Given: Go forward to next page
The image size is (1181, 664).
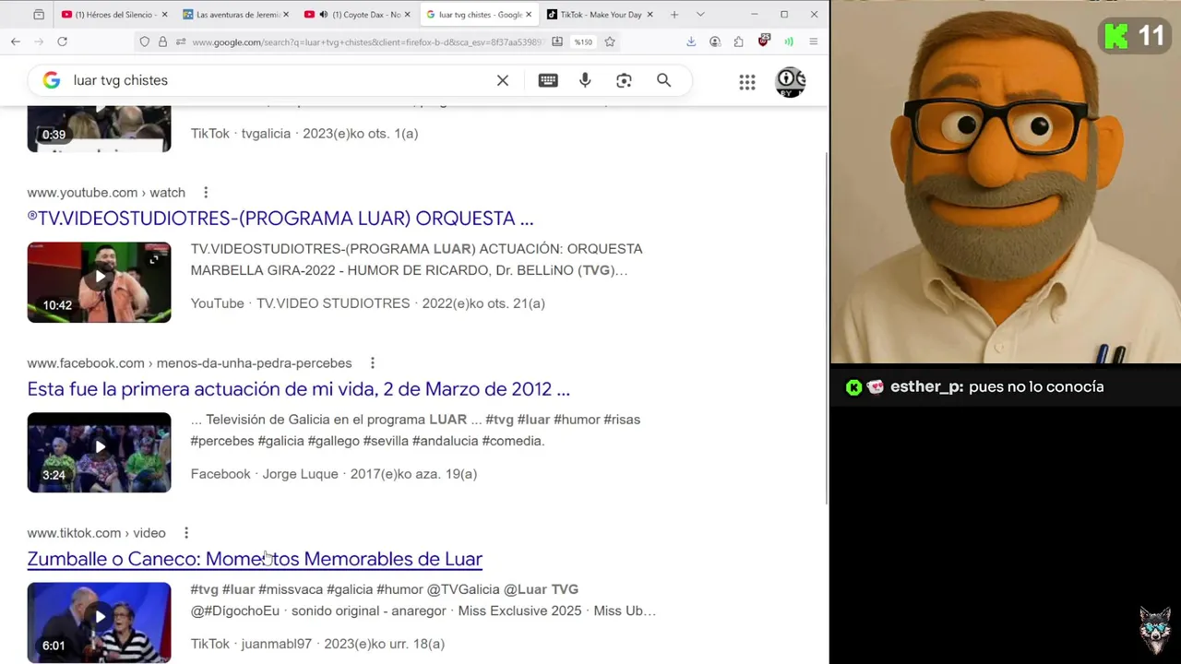Looking at the screenshot, I should pos(39,41).
